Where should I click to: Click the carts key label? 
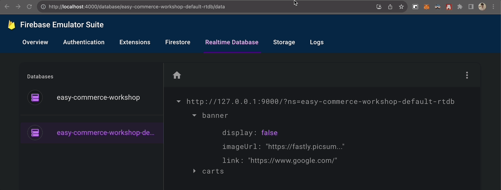click(213, 171)
